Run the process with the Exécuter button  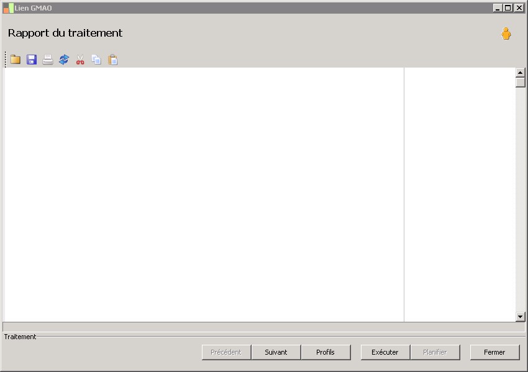(x=385, y=352)
